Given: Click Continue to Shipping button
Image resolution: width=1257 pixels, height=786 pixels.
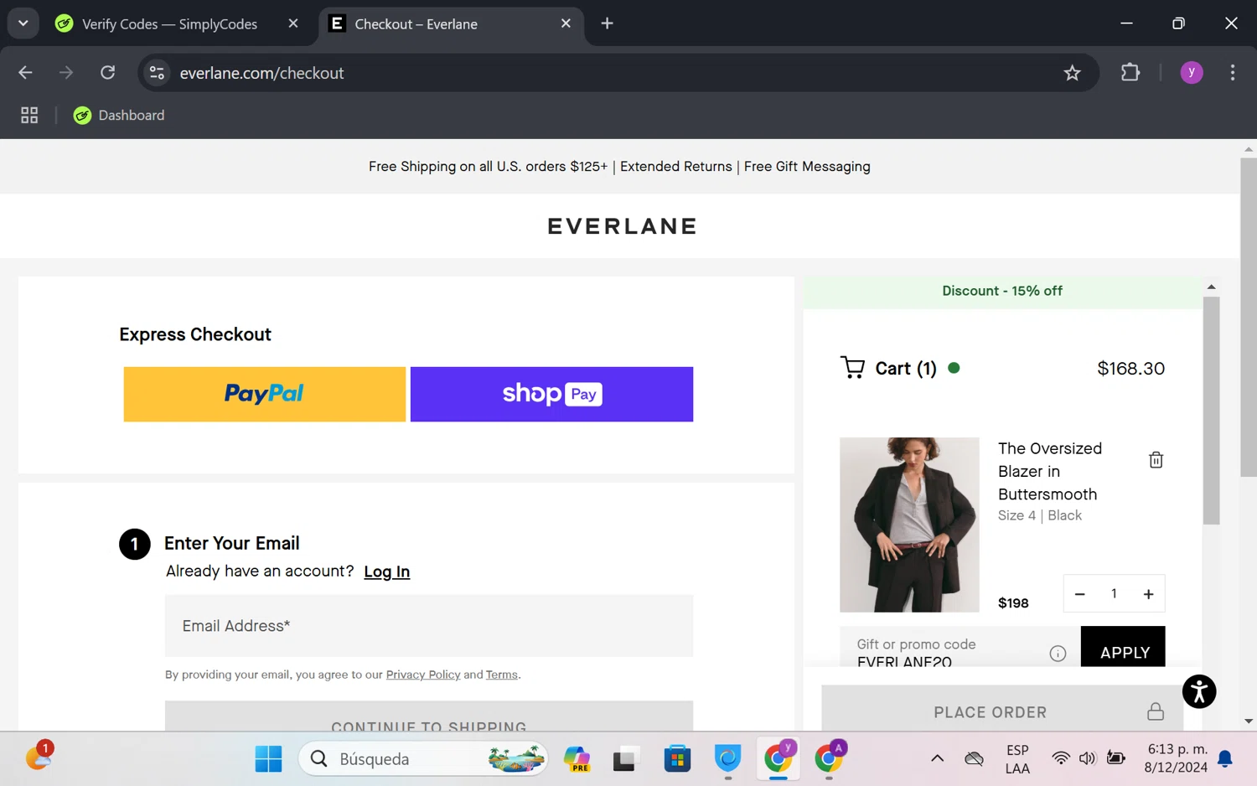Looking at the screenshot, I should click(x=429, y=716).
